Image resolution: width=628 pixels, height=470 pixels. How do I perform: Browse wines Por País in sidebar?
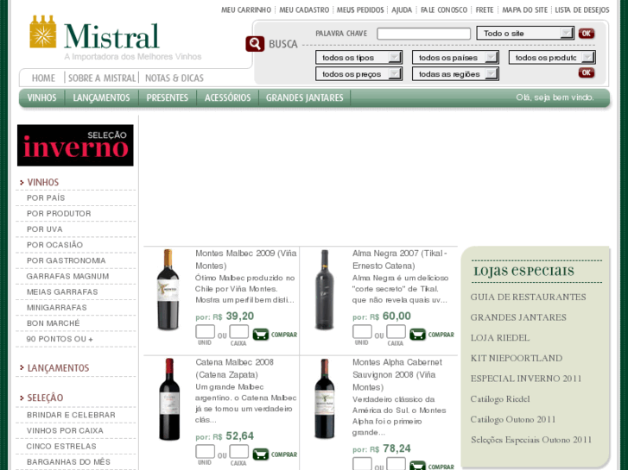(x=46, y=198)
